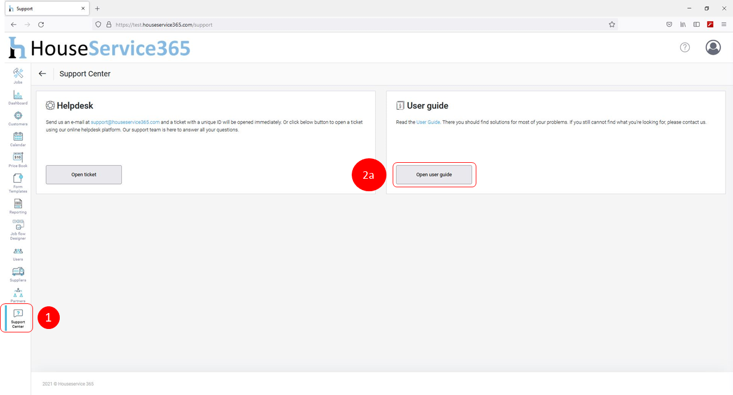Open the Calendar page
This screenshot has width=733, height=395.
18,139
